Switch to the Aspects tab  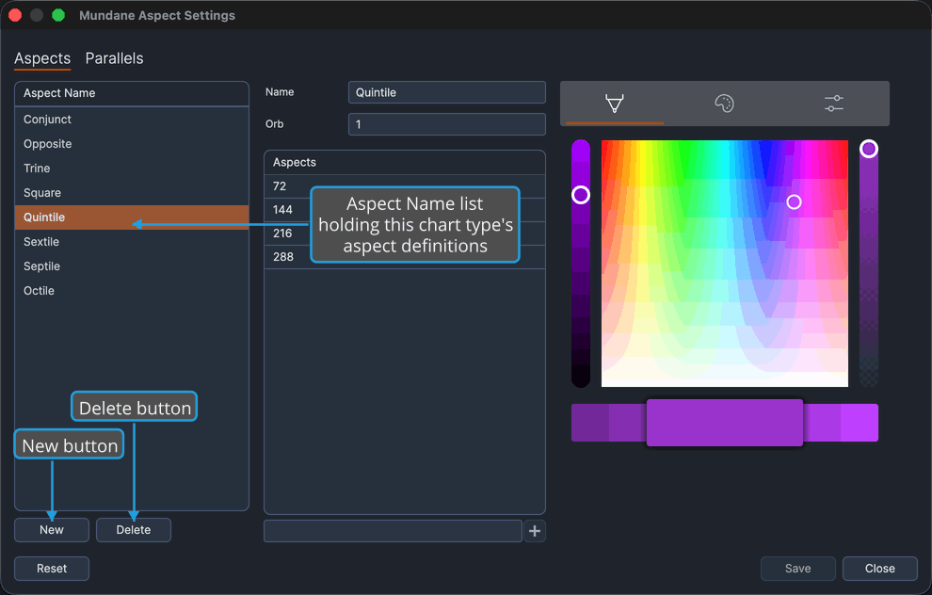(42, 58)
